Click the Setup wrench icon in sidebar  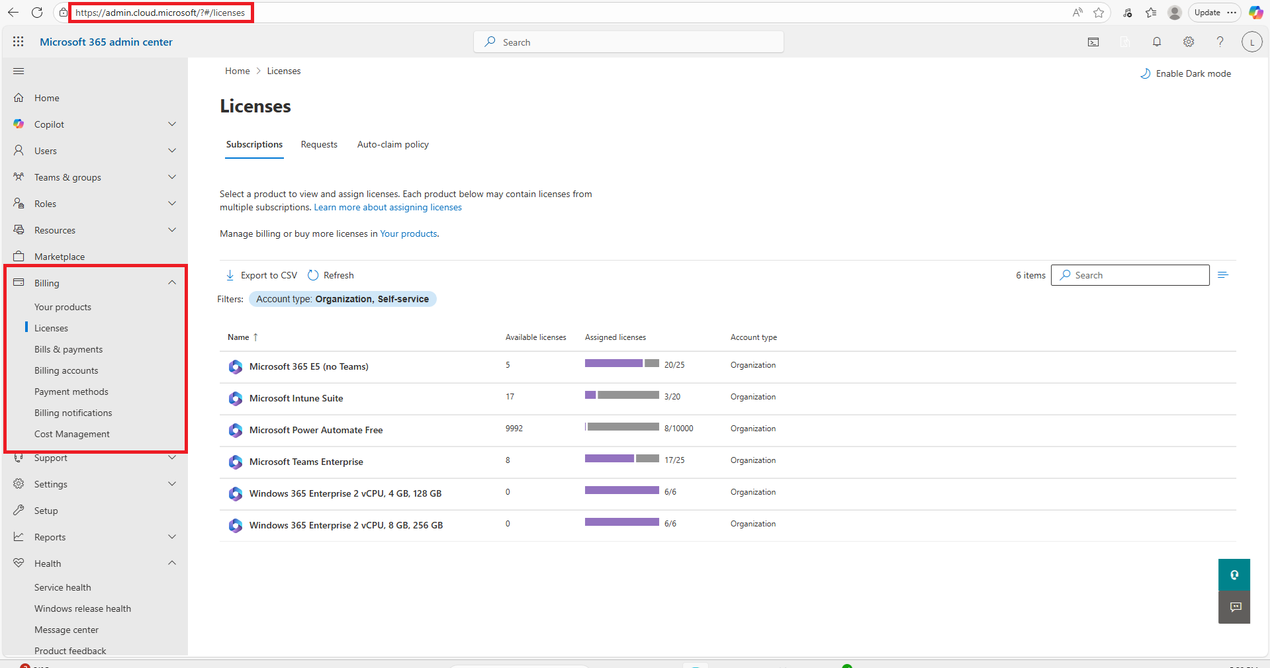tap(19, 511)
